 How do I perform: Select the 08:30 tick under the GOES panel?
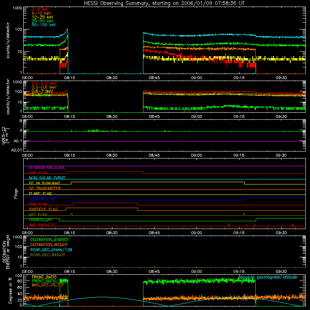112,155
